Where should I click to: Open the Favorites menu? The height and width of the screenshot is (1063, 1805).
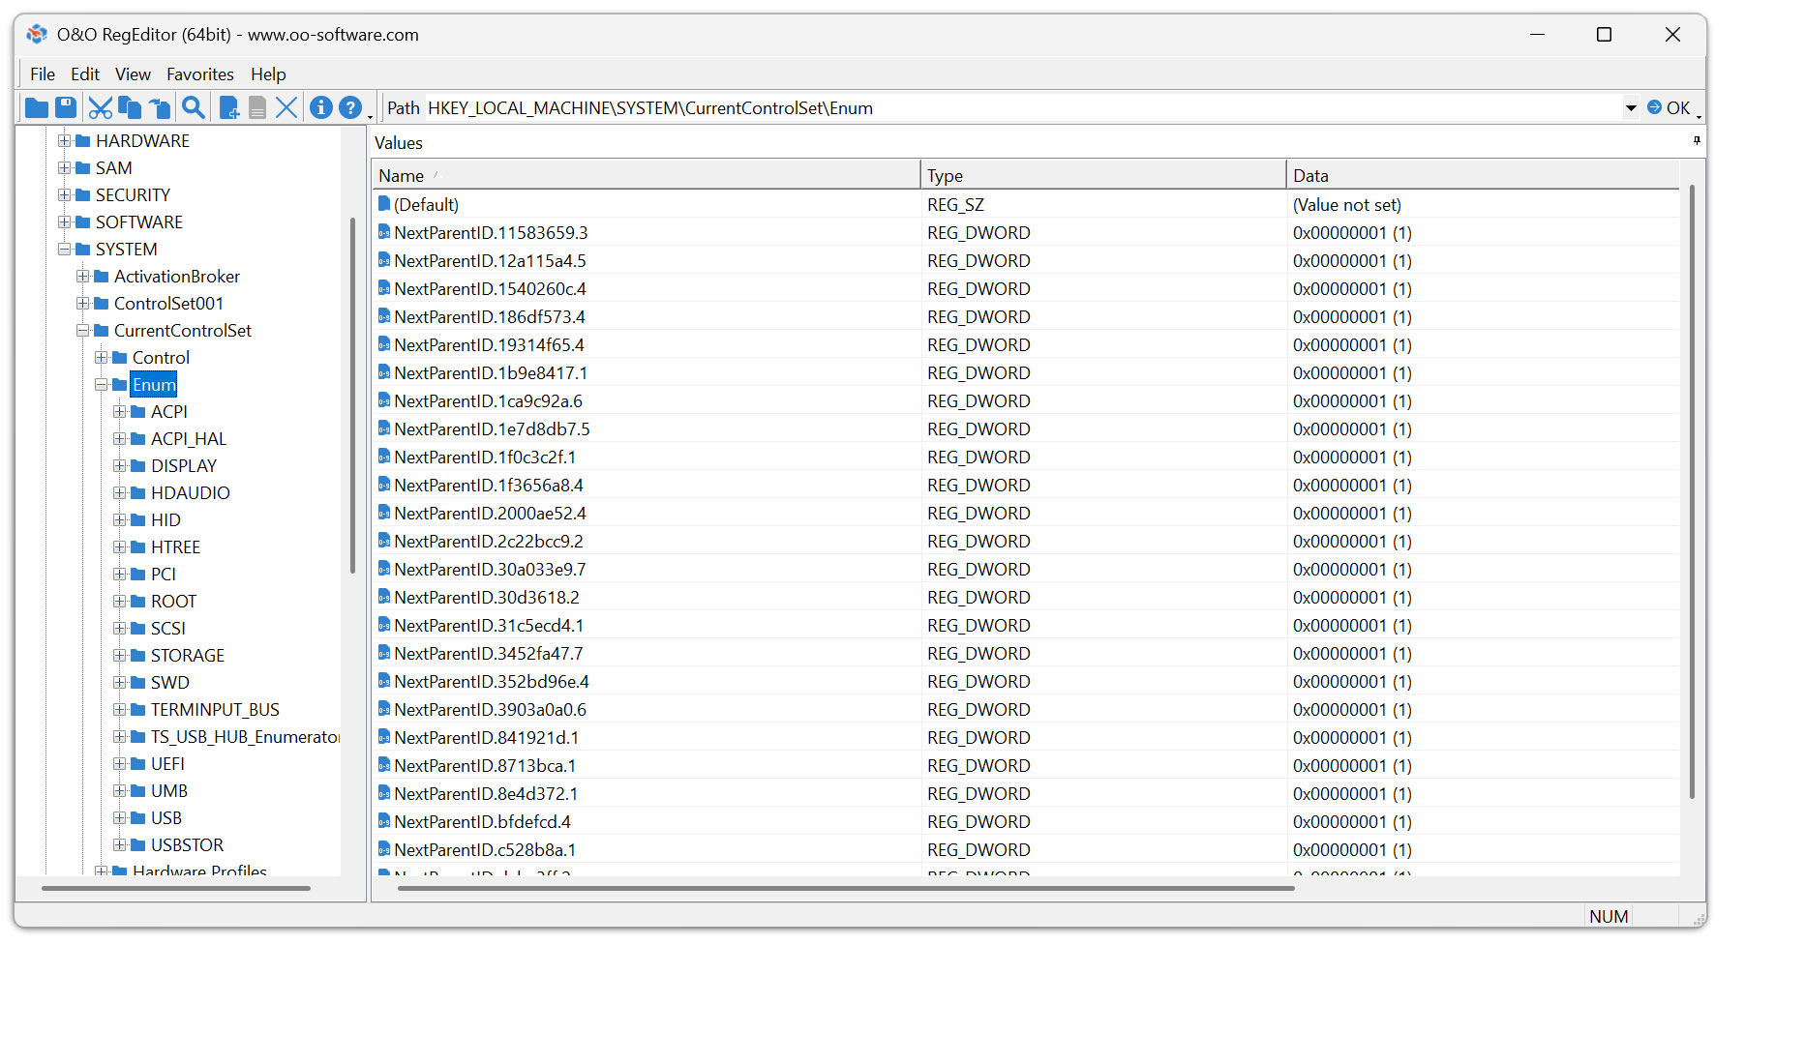tap(199, 74)
